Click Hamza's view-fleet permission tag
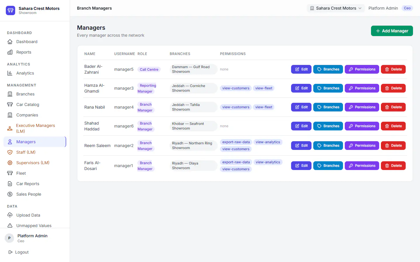 [x=264, y=88]
